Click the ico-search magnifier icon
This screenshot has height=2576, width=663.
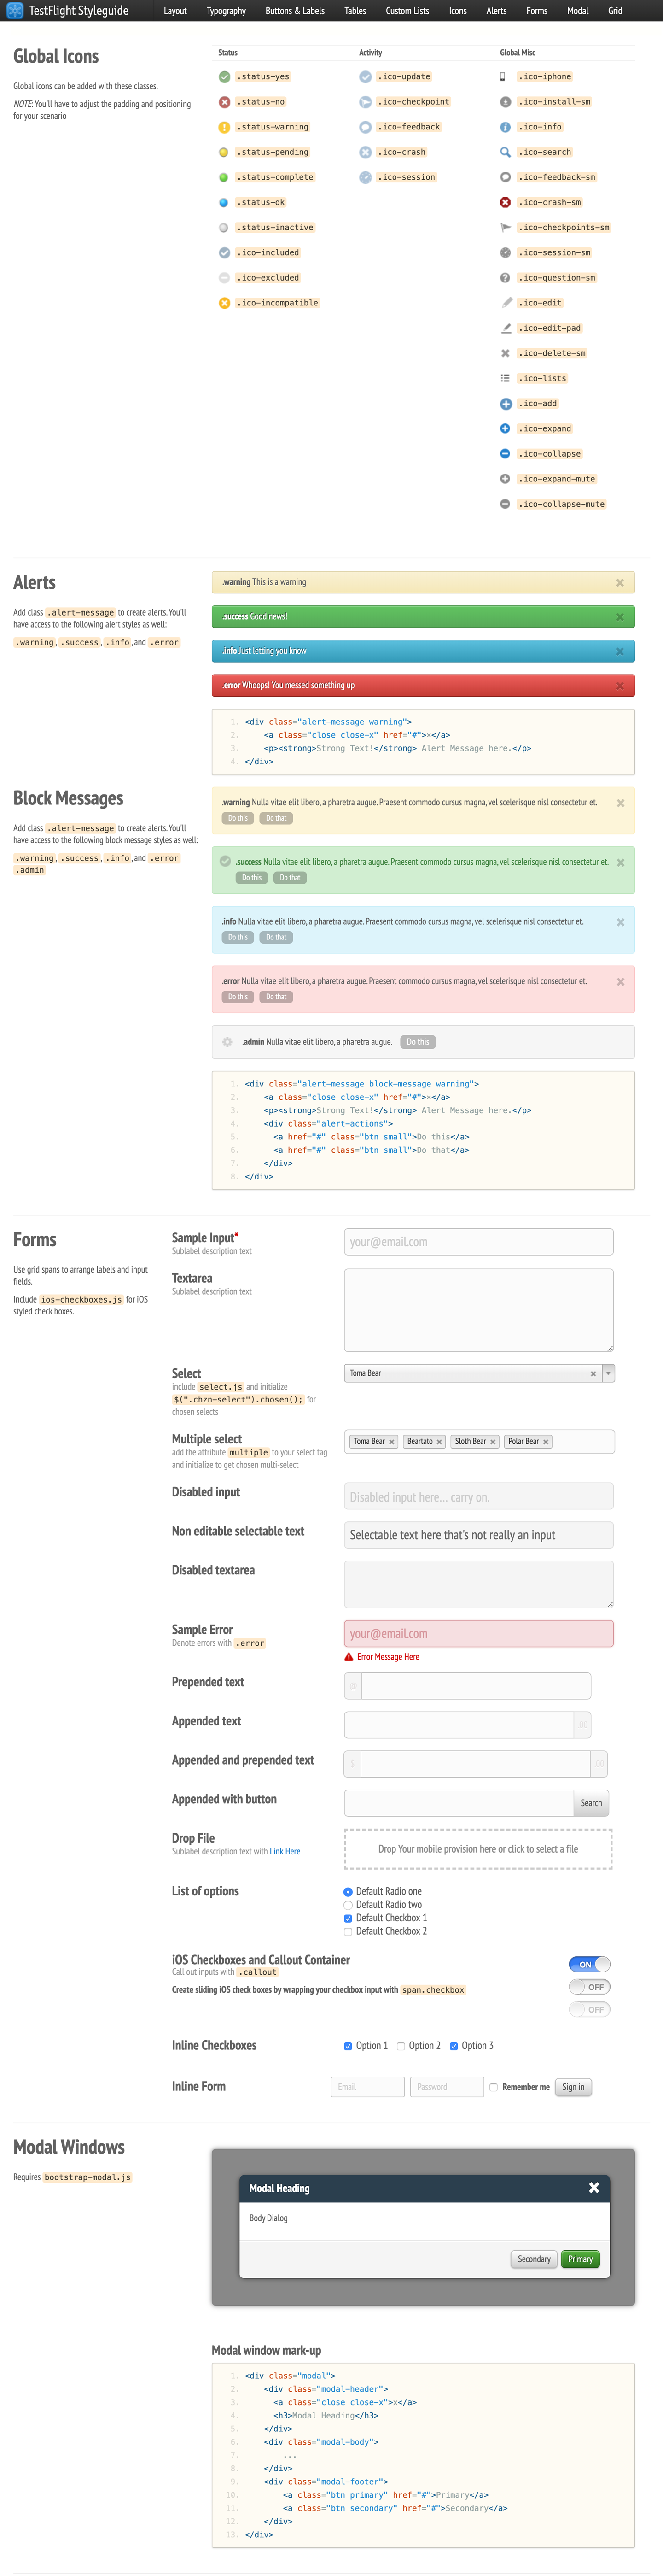(505, 152)
